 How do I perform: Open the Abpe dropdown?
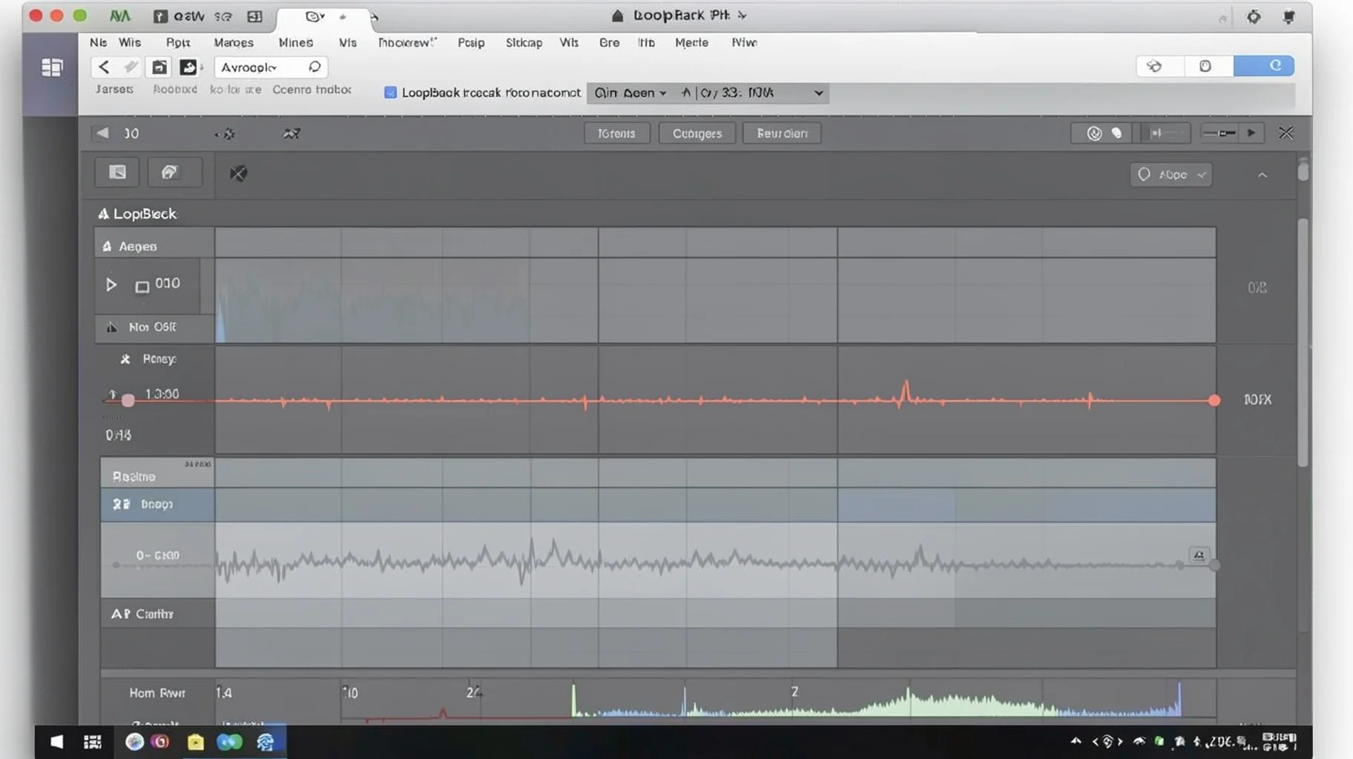1171,175
